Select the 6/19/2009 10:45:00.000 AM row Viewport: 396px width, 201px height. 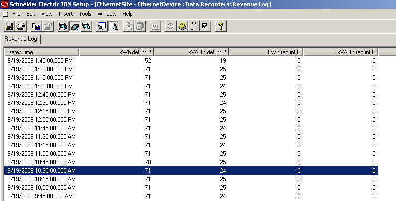[191, 162]
